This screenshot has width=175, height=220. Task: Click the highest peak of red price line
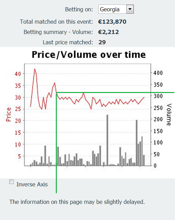(x=35, y=69)
